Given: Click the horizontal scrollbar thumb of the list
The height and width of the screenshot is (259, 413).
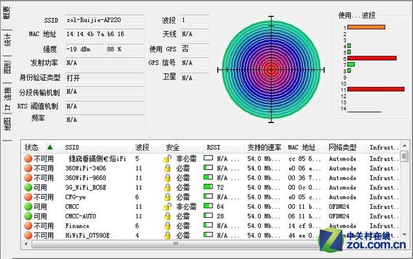Looking at the screenshot, I should pos(176,244).
